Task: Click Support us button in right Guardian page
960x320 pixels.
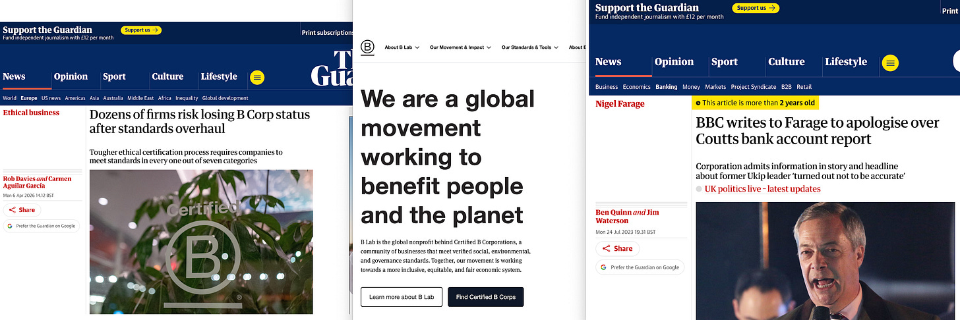Action: 756,8
